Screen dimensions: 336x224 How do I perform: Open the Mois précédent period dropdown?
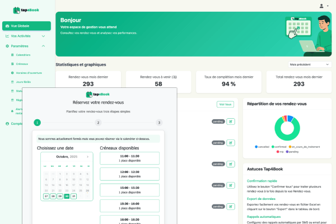tap(310, 64)
